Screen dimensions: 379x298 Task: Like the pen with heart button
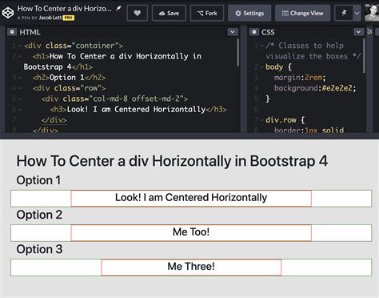[138, 13]
